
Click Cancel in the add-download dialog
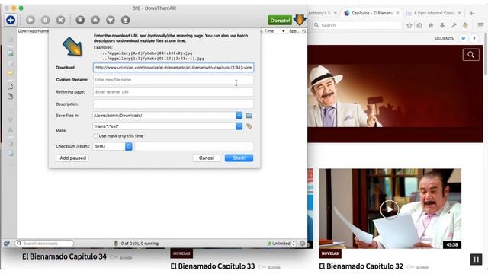207,158
